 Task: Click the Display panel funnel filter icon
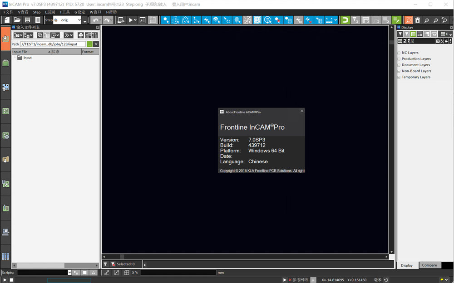pos(400,34)
